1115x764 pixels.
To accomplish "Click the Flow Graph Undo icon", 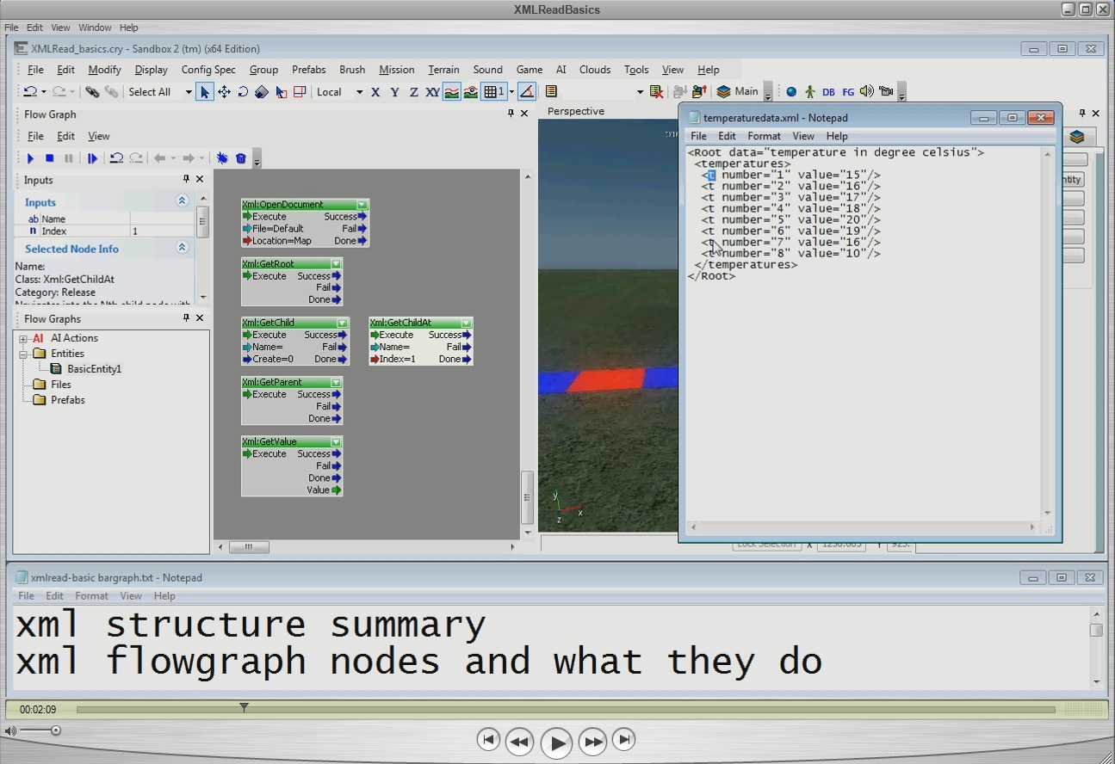I will [x=115, y=158].
